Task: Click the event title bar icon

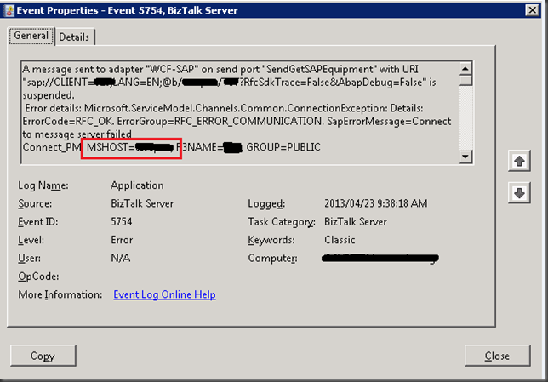Action: tap(8, 10)
